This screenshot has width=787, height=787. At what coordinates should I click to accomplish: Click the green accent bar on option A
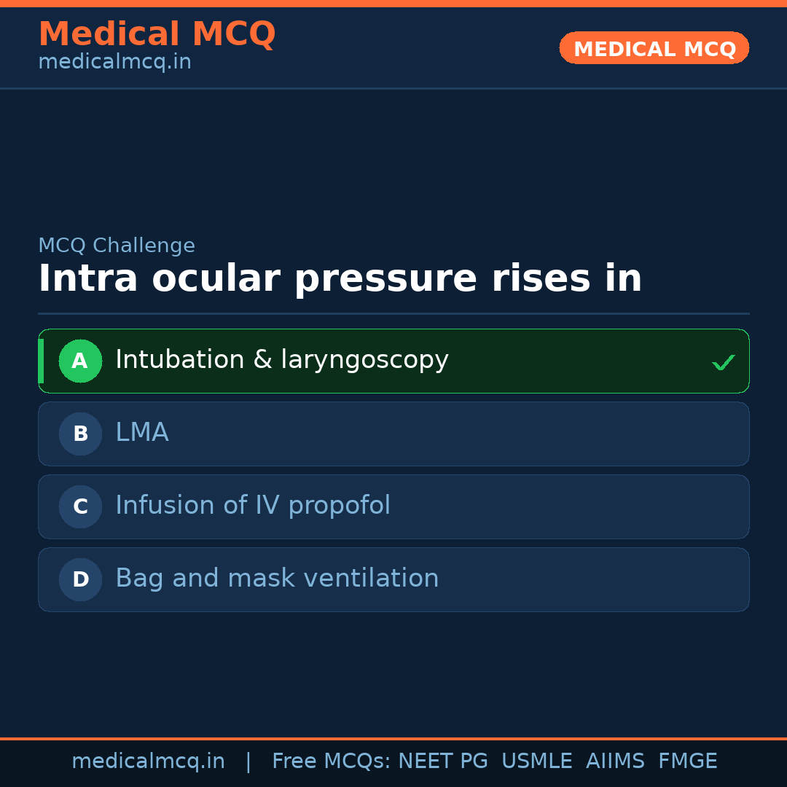[41, 361]
